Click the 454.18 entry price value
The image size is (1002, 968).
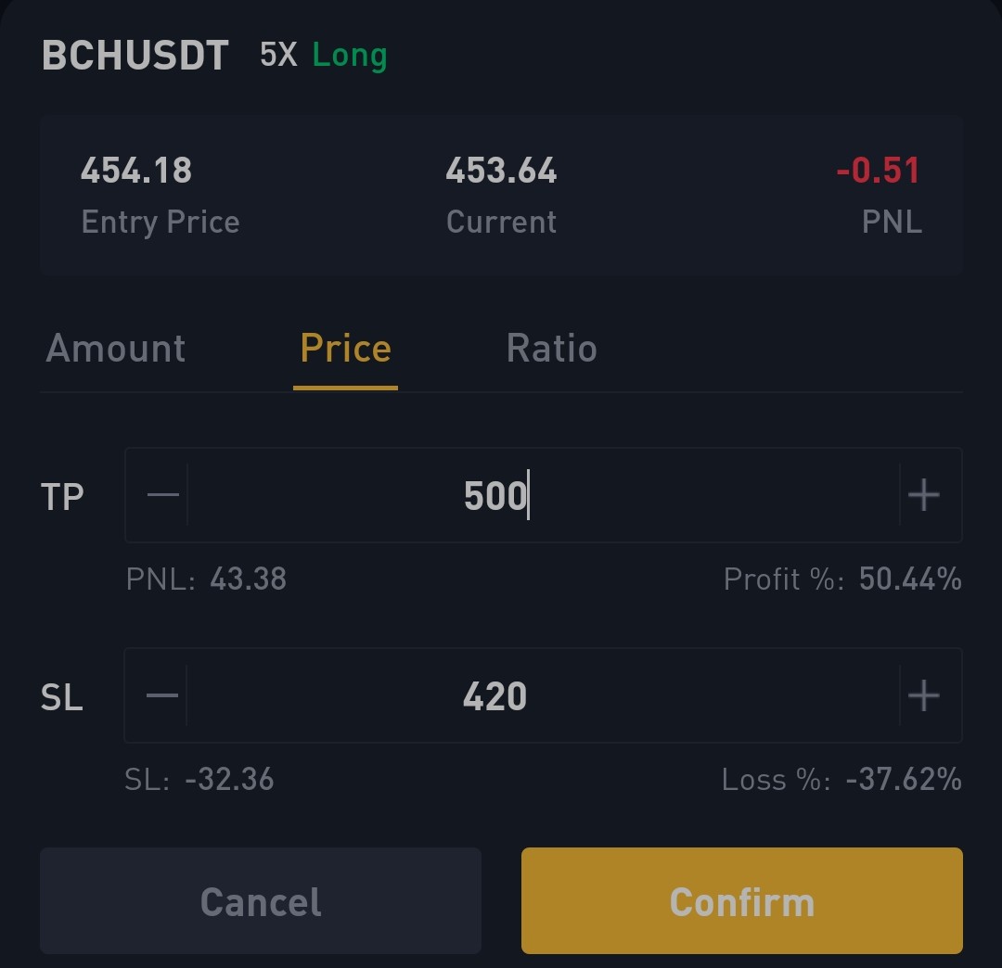coord(136,171)
